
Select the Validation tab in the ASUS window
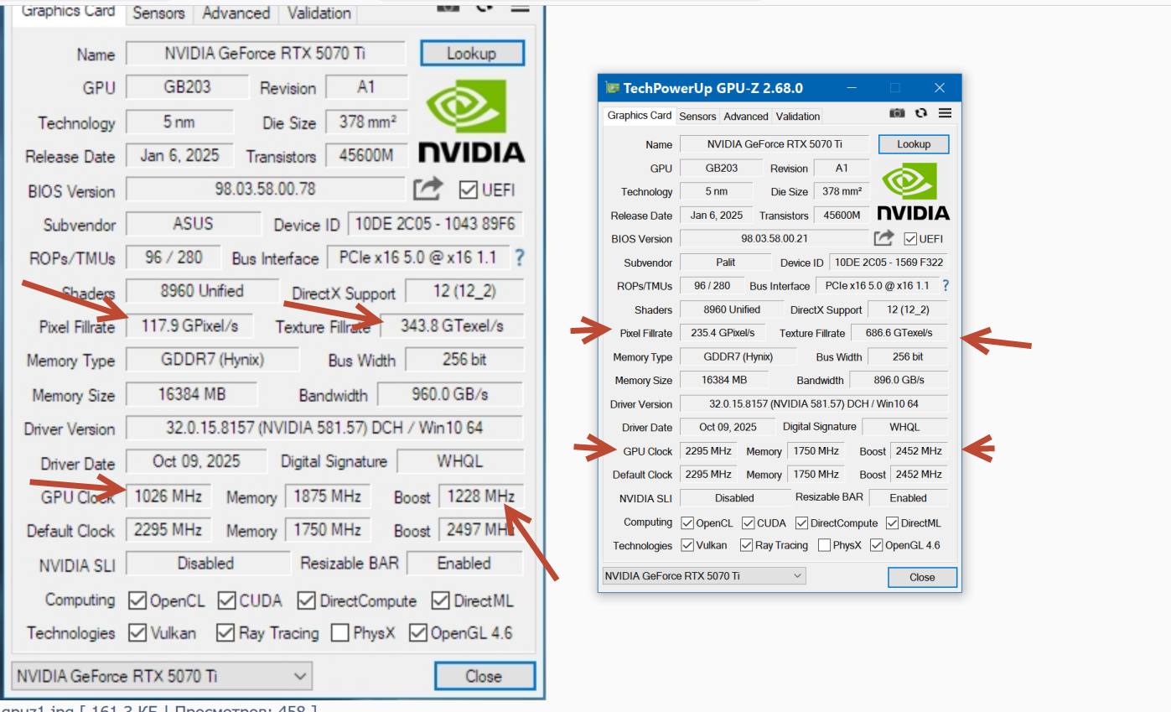click(319, 13)
